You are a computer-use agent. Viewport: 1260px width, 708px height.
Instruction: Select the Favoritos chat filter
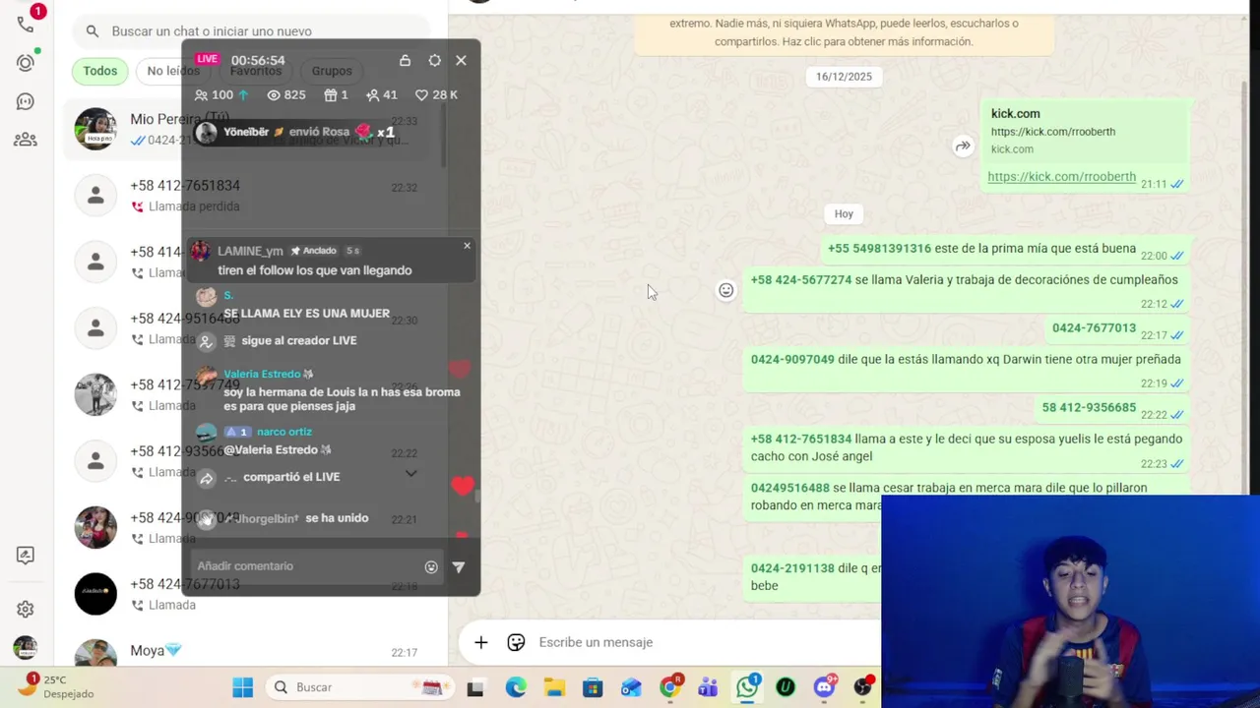(256, 71)
